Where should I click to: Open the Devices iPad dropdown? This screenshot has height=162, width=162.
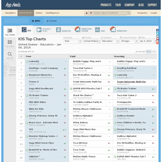(72, 41)
